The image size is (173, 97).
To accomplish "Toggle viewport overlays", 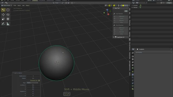I will coord(114,5).
